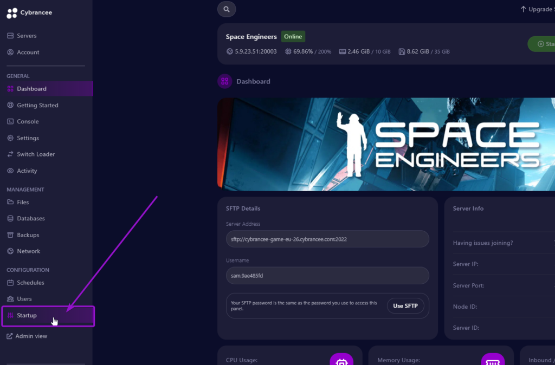Click the Space Engineers banner image
The image size is (555, 365).
pos(386,144)
